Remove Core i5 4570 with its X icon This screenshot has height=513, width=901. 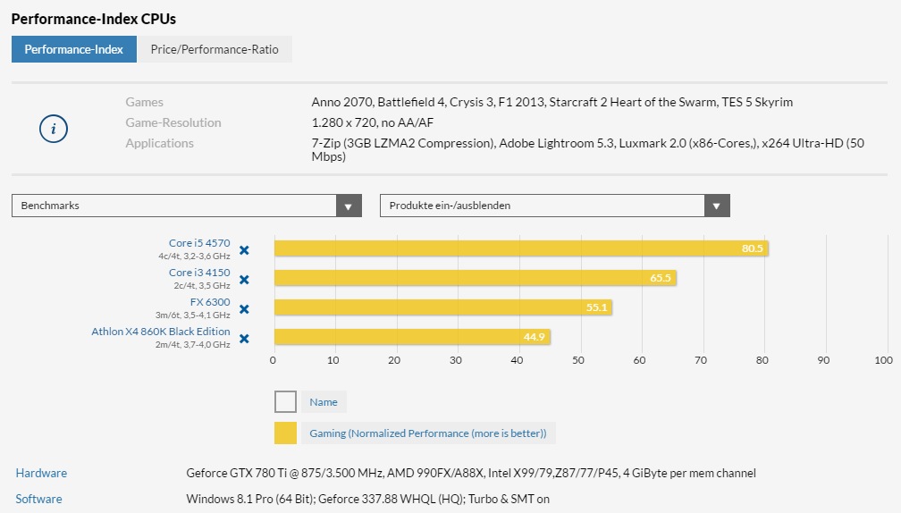pyautogui.click(x=244, y=250)
